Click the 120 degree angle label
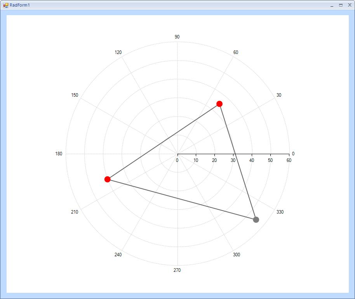Viewport: 355px width, 299px height. (x=118, y=52)
